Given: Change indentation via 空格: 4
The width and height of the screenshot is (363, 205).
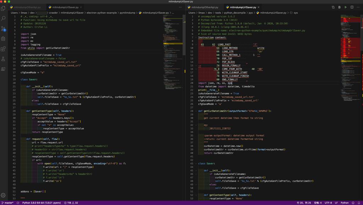Looking at the screenshot, I should click(x=318, y=203).
